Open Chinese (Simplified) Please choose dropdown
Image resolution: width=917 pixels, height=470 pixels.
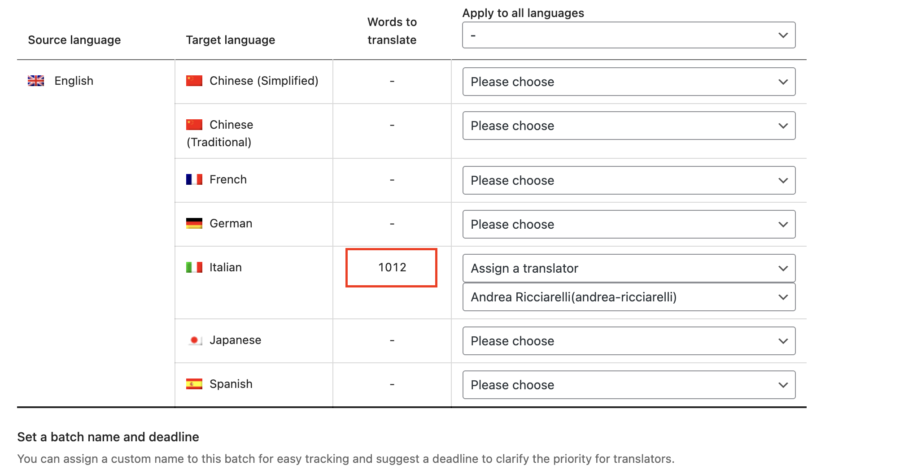pyautogui.click(x=629, y=82)
